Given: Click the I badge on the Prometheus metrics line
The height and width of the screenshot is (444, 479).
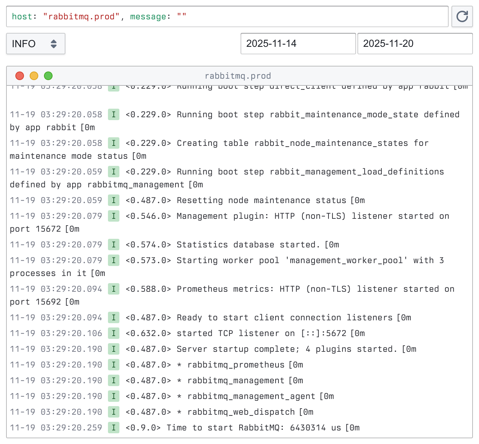Looking at the screenshot, I should click(x=113, y=289).
